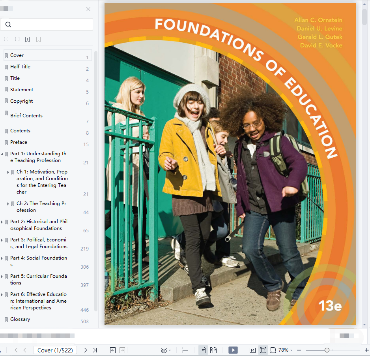The image size is (370, 356).
Task: Click the book cover page image
Action: tap(230, 164)
